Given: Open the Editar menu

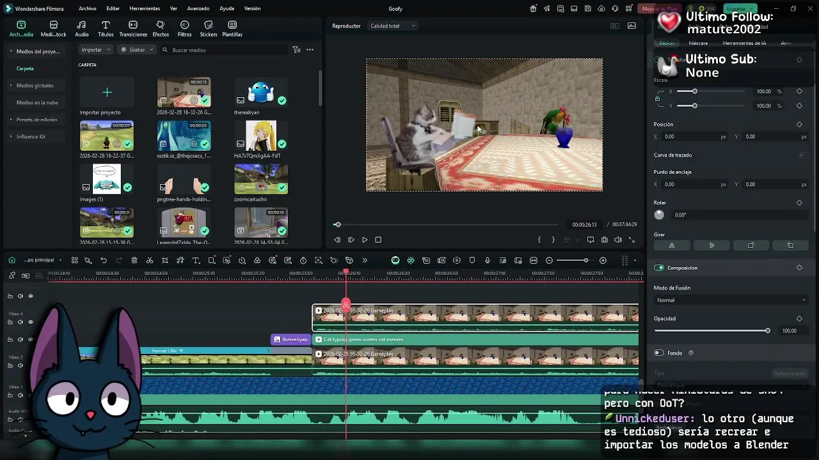Looking at the screenshot, I should coord(113,8).
